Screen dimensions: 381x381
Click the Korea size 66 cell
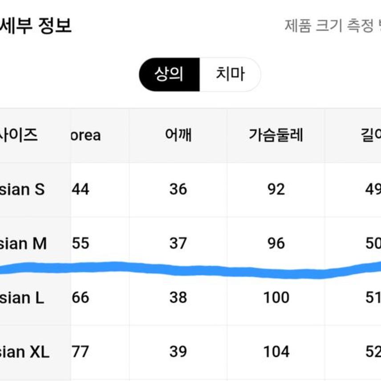(81, 298)
